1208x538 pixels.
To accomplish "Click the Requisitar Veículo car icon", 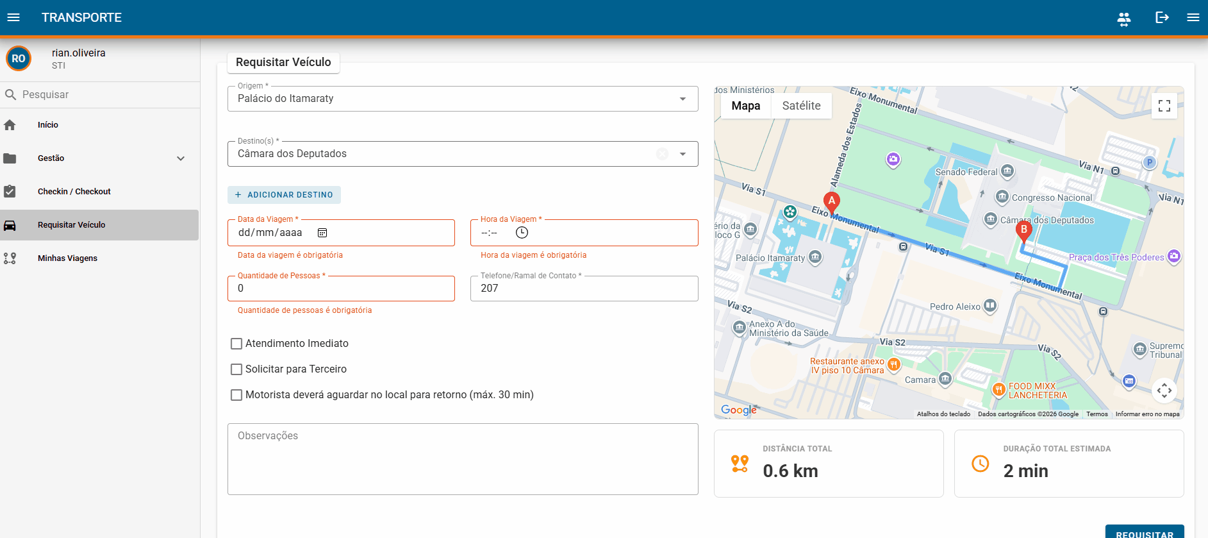I will tap(10, 225).
